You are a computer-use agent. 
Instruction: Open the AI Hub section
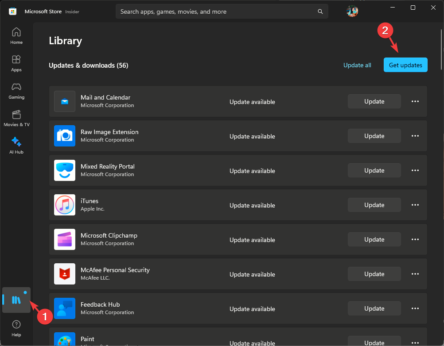point(16,146)
